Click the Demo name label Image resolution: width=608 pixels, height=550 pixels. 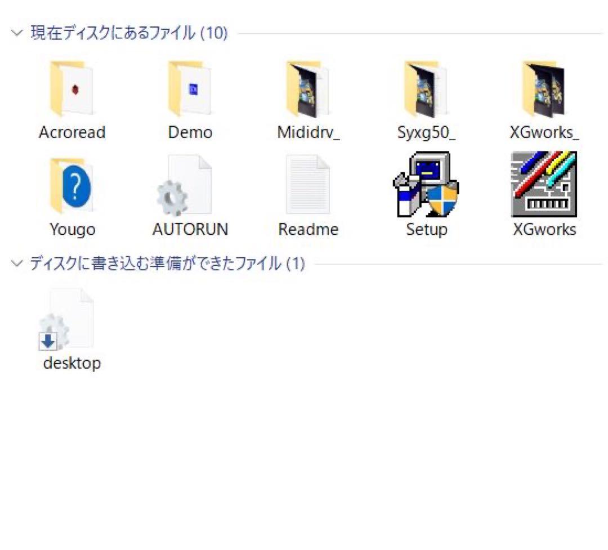pyautogui.click(x=190, y=132)
